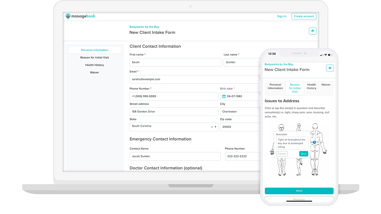Click the massagebook logo icon
This screenshot has width=381, height=214.
pyautogui.click(x=68, y=16)
